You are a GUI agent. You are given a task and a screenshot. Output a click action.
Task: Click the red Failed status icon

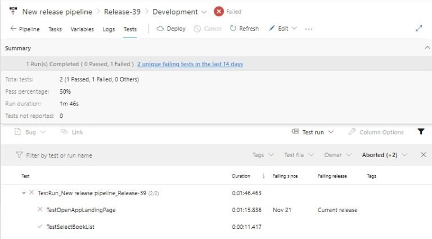point(218,12)
